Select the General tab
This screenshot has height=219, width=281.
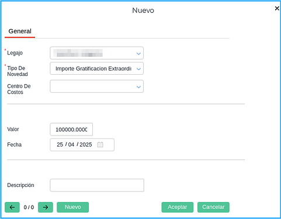click(20, 31)
